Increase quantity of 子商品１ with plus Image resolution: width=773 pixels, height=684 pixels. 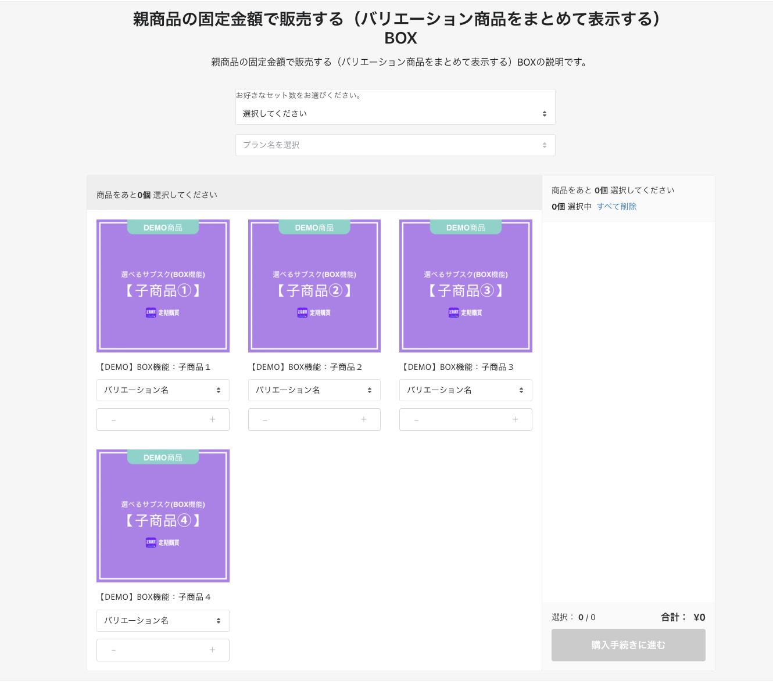(212, 419)
